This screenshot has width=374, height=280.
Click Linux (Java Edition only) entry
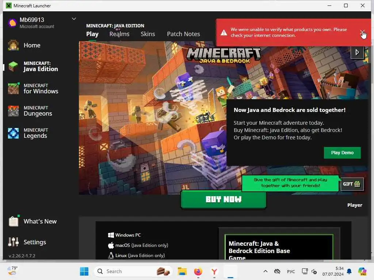click(136, 256)
